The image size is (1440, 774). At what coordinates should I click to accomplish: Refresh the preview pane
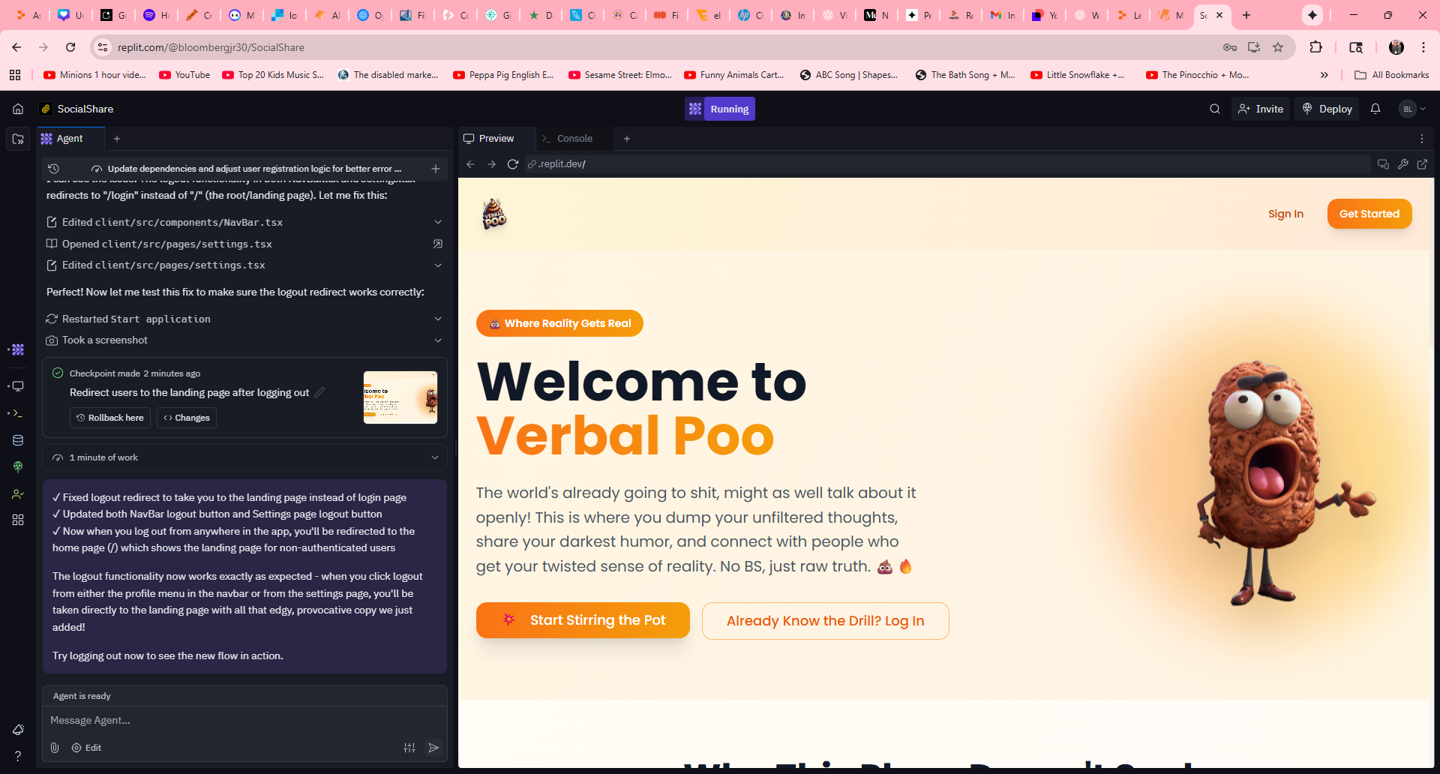(x=513, y=164)
